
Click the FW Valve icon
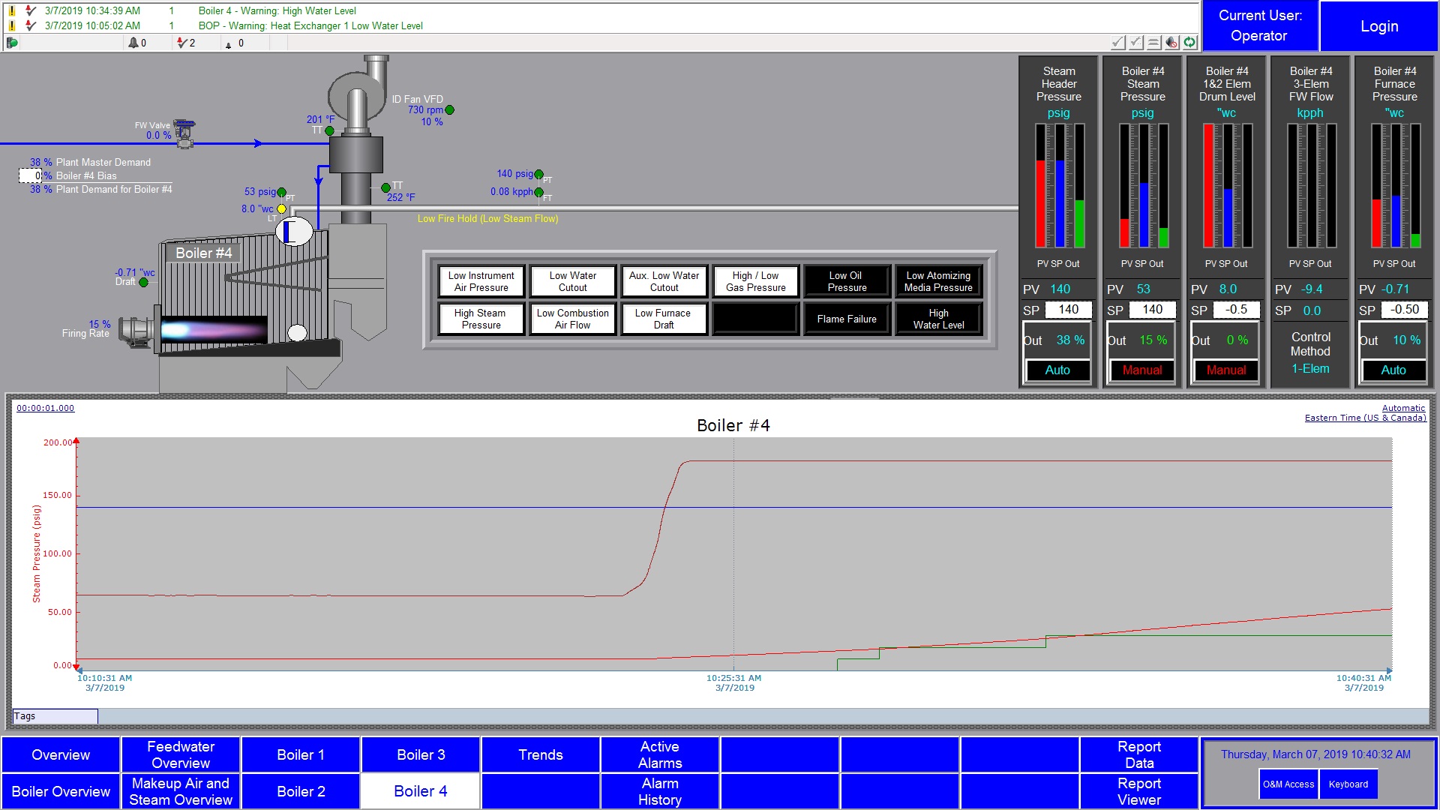(x=184, y=133)
